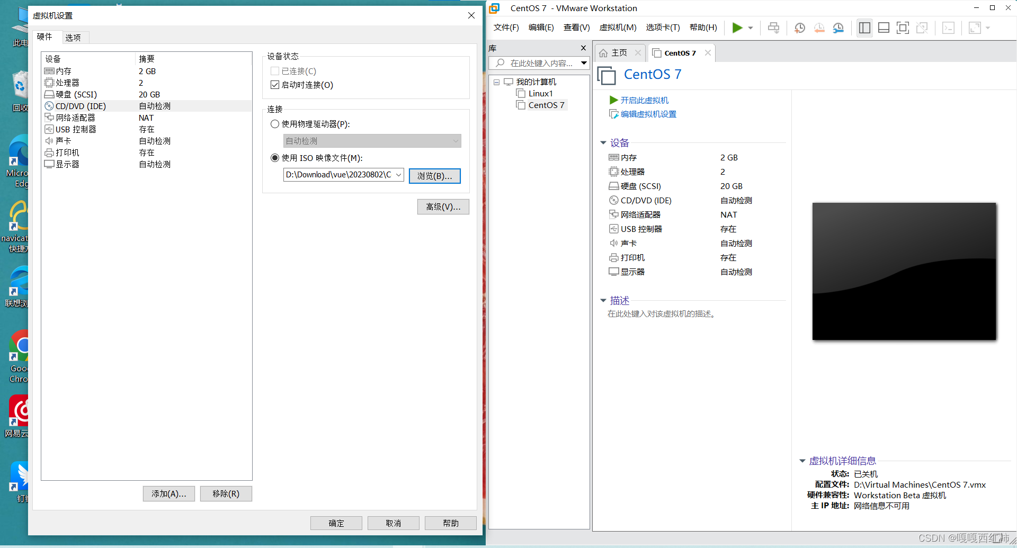This screenshot has height=548, width=1017.
Task: Click the 高级(V)... button
Action: (x=443, y=206)
